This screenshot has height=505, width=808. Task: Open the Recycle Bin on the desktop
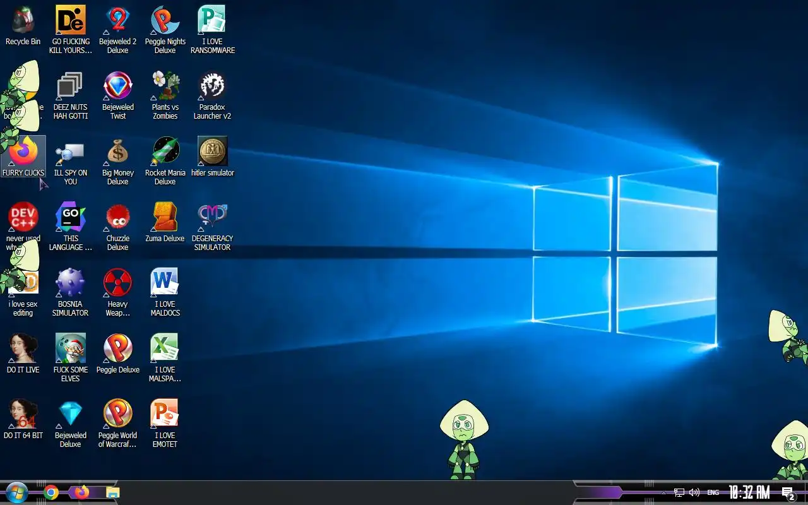coord(23,25)
